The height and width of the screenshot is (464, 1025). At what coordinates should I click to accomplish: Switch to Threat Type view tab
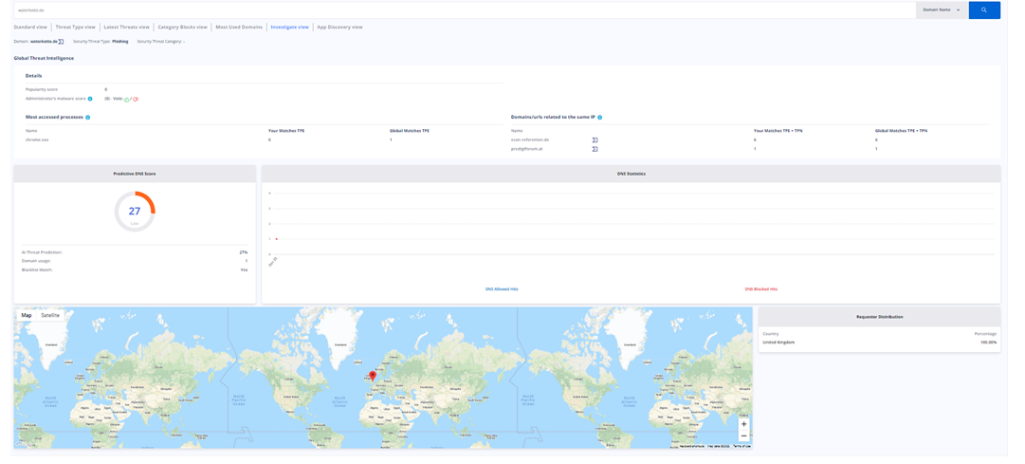[x=75, y=28]
